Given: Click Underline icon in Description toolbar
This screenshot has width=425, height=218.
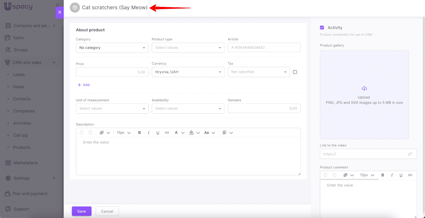Looking at the screenshot, I should (x=158, y=133).
